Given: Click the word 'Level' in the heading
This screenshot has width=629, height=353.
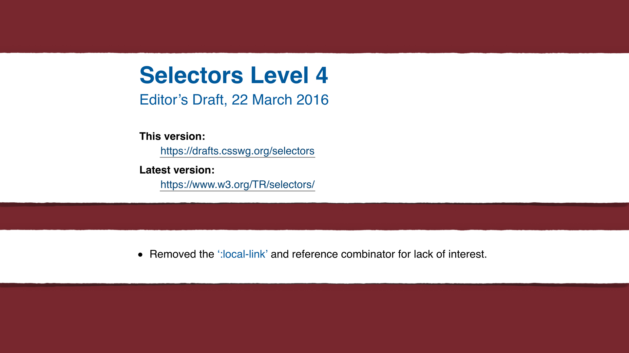Looking at the screenshot, I should 279,75.
